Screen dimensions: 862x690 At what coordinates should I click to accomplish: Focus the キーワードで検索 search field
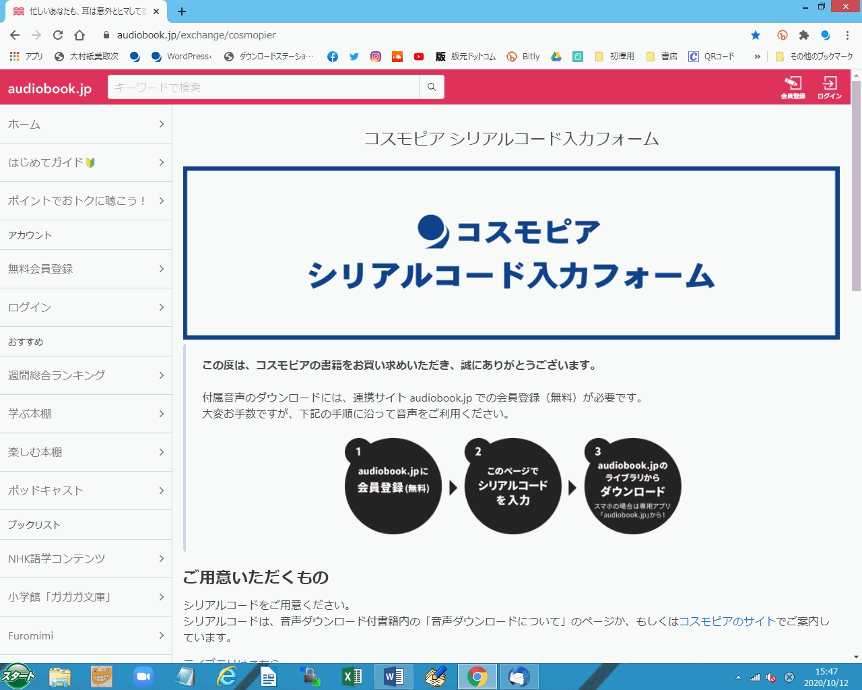tap(263, 87)
